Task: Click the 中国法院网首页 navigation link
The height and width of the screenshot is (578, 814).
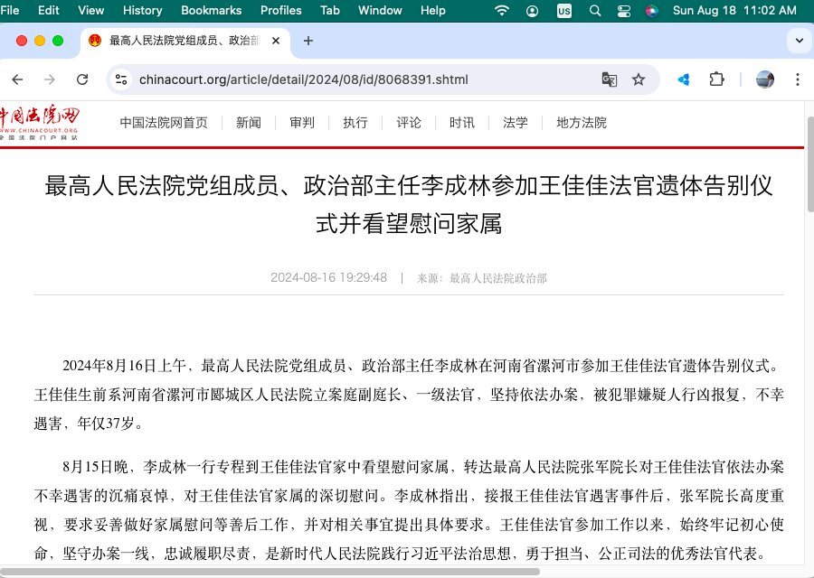Action: tap(164, 123)
